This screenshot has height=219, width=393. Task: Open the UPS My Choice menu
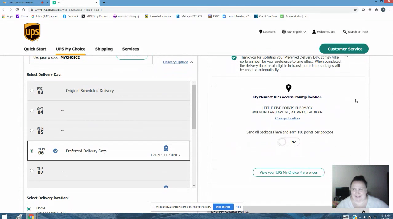click(71, 49)
